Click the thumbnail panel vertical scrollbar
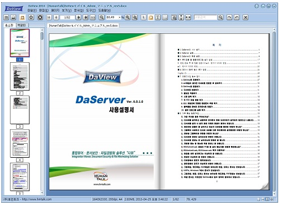The image size is (282, 206). click(42, 111)
